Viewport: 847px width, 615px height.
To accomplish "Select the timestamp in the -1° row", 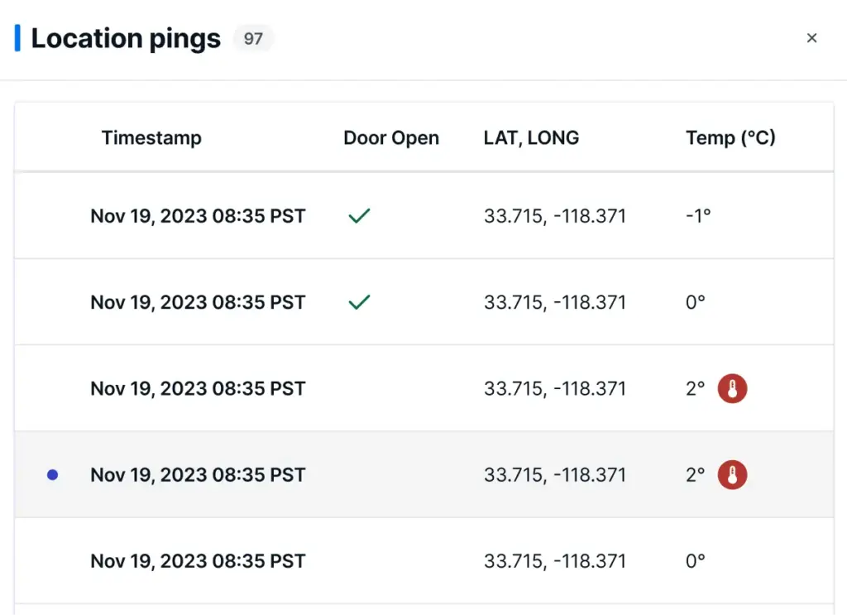I will tap(198, 217).
